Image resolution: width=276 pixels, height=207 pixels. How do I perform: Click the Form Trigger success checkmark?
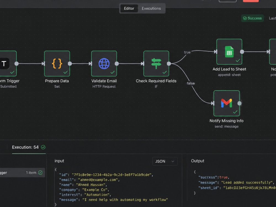[x=12, y=72]
